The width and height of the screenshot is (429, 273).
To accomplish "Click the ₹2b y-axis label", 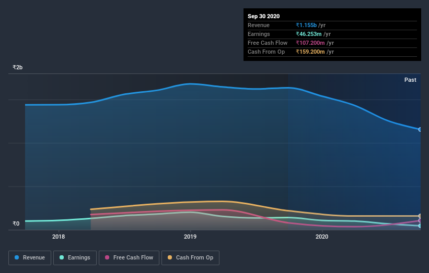I will (18, 67).
